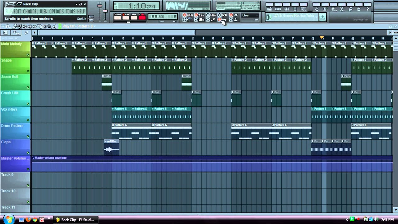Open the Rack City title bar dropdown arrow
This screenshot has width=398, height=224.
(x=76, y=4)
